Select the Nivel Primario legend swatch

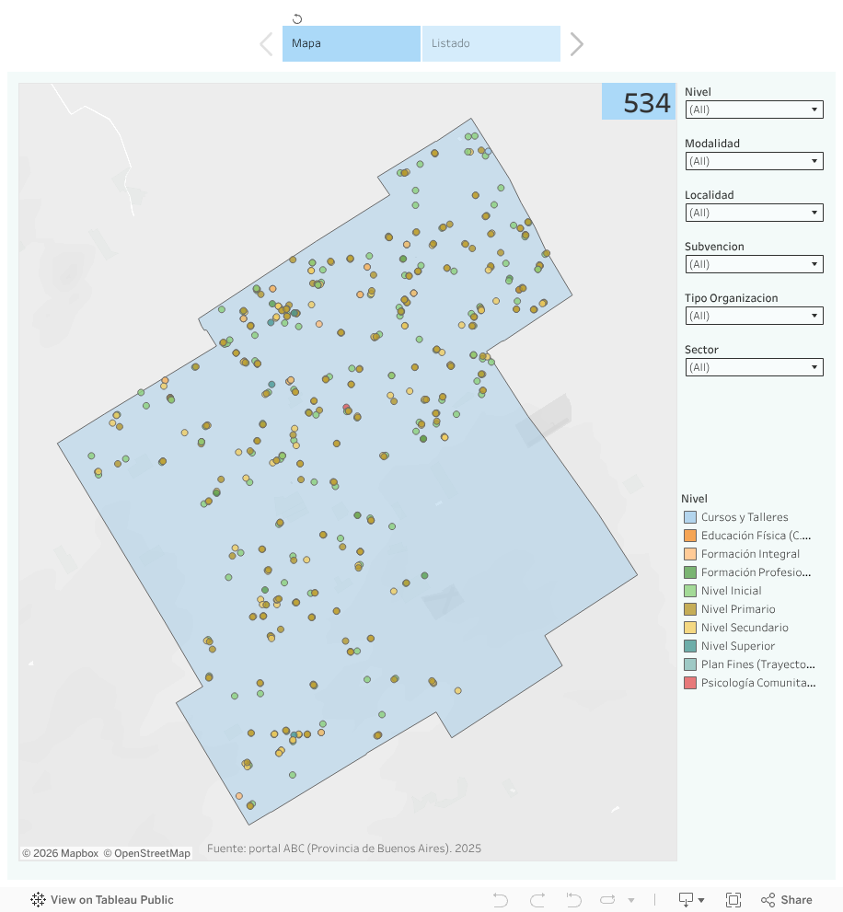[690, 609]
